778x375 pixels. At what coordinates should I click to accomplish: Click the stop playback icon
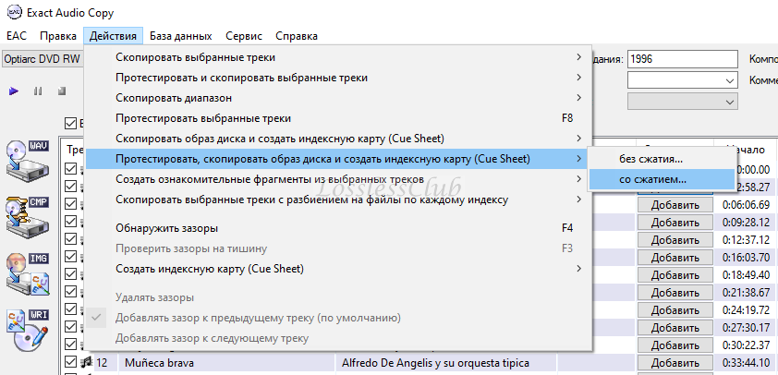[62, 91]
